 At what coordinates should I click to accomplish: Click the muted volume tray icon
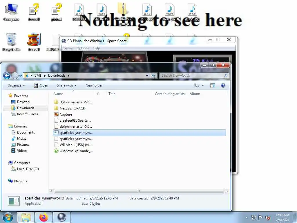[268, 217]
